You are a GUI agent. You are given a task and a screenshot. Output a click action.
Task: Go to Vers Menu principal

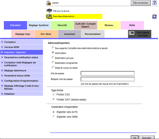pyautogui.click(x=140, y=34)
